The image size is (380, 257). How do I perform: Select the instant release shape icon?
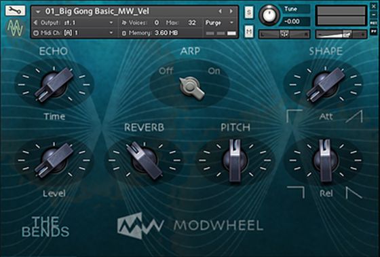296,192
